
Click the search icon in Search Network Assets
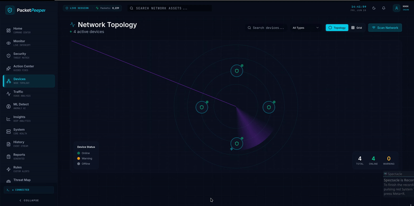click(131, 8)
